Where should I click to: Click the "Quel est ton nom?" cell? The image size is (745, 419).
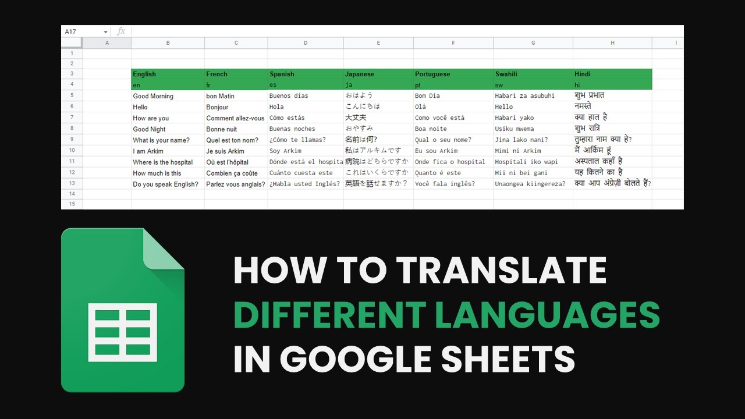236,140
